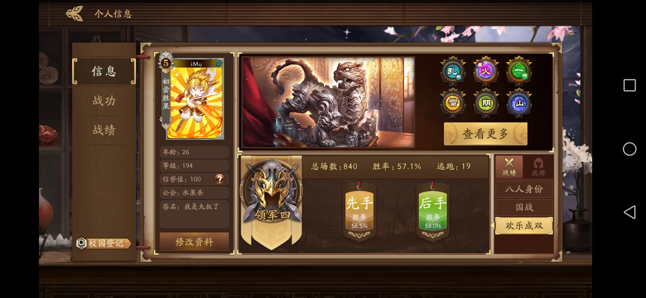Switch to the 武将 helmet tab

click(x=539, y=167)
